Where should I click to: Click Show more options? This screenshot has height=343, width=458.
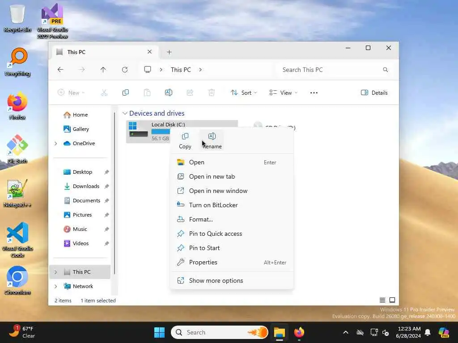tap(232, 280)
